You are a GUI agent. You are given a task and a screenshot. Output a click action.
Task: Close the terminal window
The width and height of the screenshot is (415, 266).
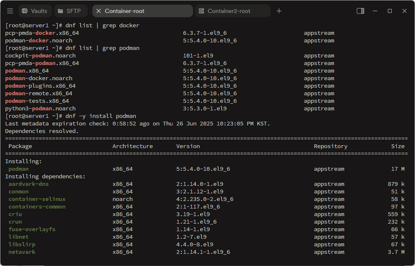click(x=405, y=11)
